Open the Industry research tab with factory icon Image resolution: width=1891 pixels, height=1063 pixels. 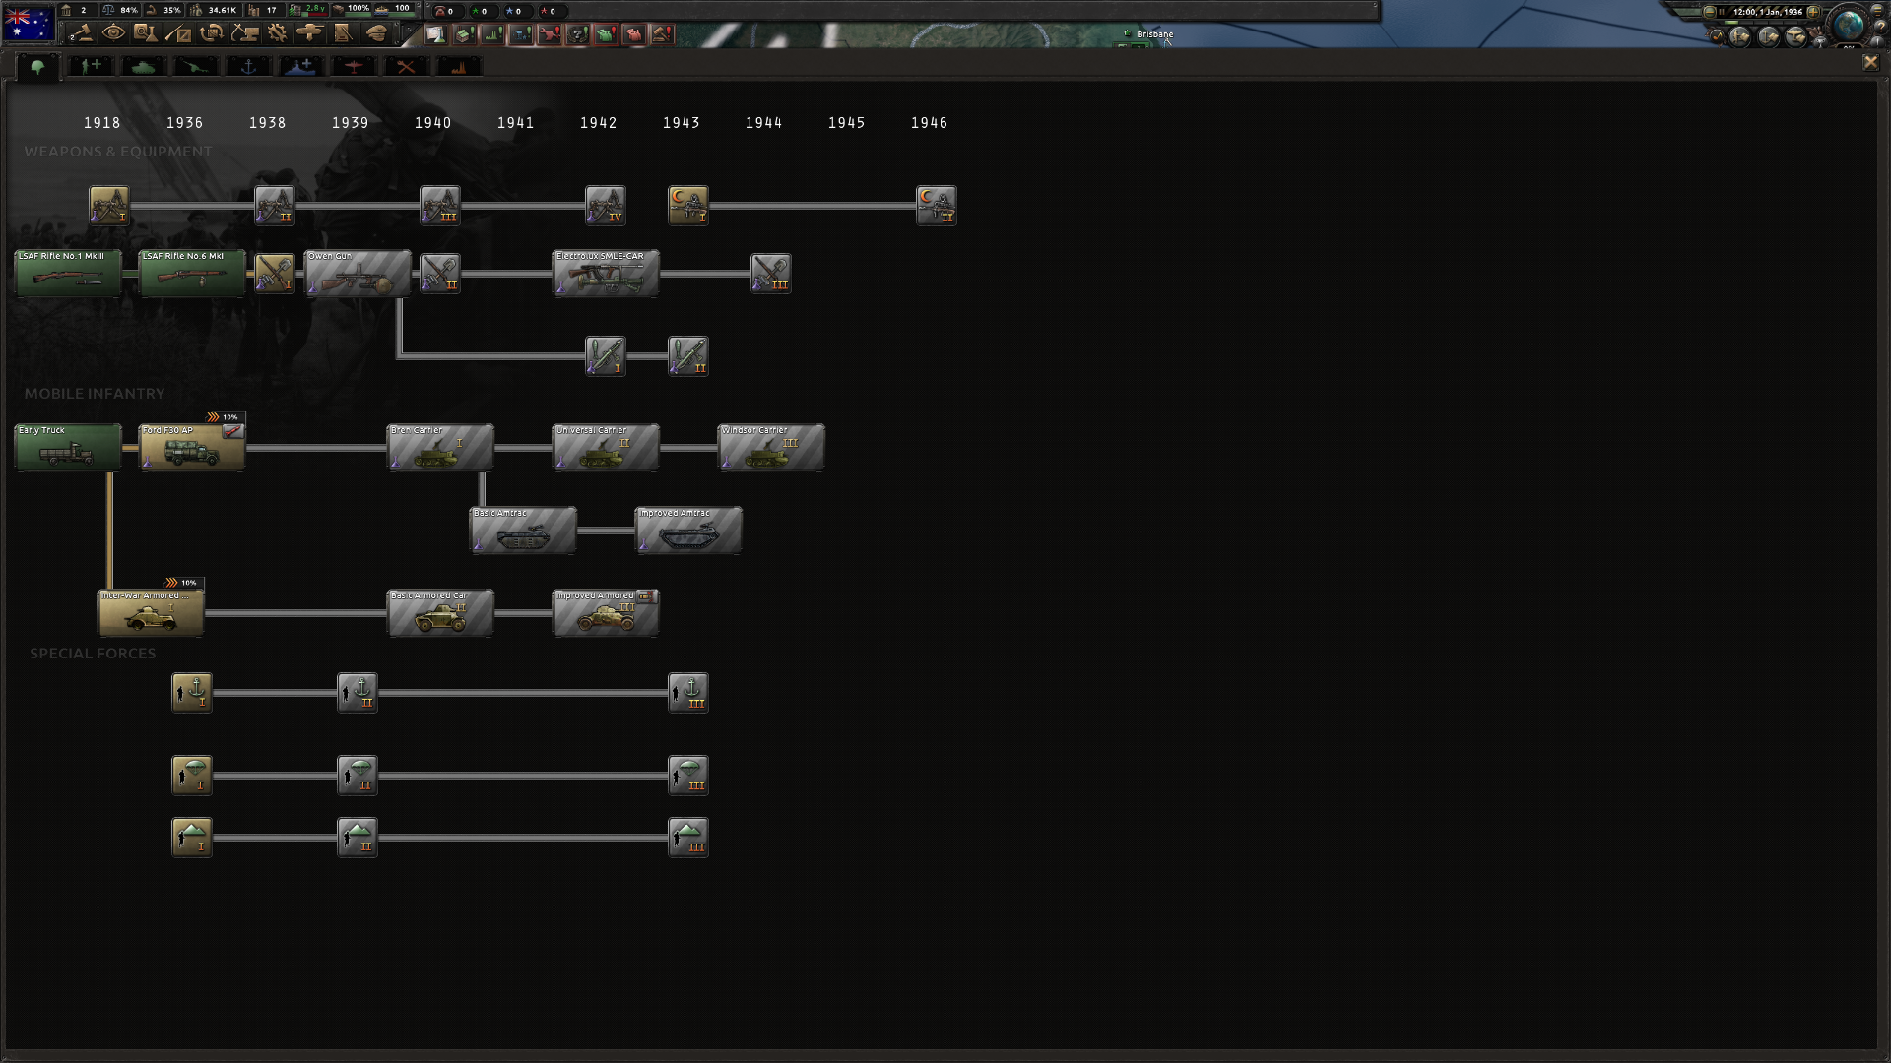click(x=458, y=66)
